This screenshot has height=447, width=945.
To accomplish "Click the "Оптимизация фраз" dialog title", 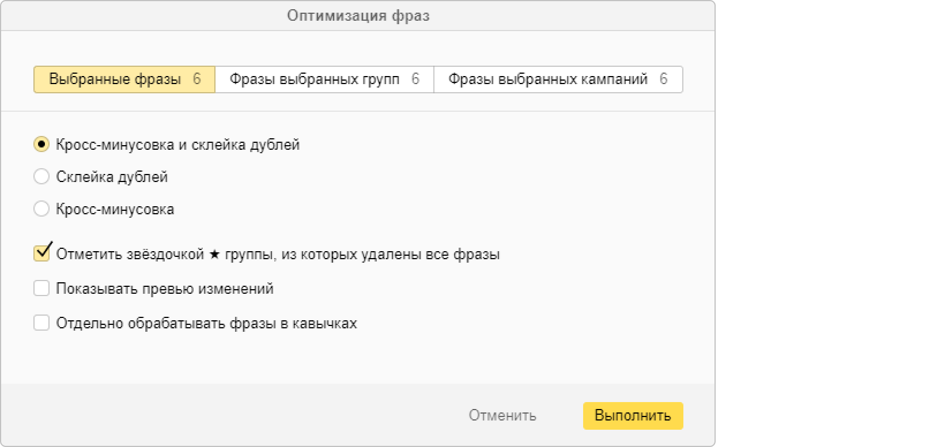I will (x=358, y=16).
